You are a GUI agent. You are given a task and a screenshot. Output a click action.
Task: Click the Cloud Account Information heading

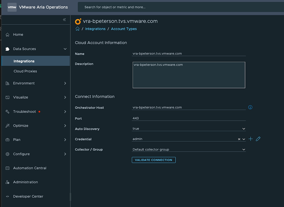[x=101, y=42]
